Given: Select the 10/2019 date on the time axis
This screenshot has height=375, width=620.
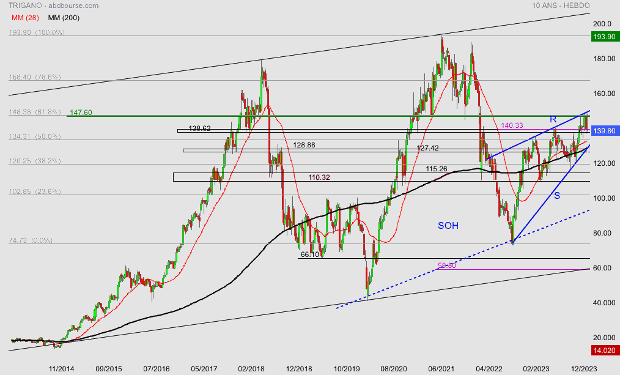Looking at the screenshot, I should (x=346, y=369).
